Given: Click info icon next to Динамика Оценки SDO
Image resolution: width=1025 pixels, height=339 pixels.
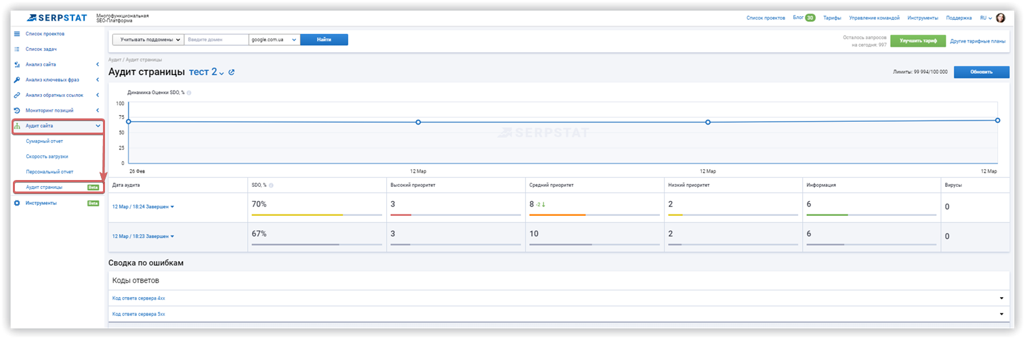Looking at the screenshot, I should click(x=188, y=92).
